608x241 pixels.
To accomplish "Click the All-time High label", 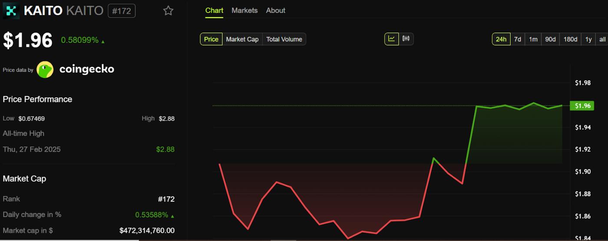I will point(23,134).
